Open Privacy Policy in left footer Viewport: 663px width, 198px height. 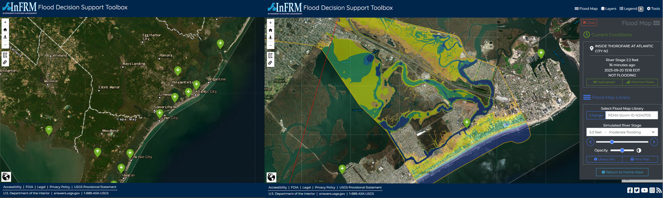point(60,187)
